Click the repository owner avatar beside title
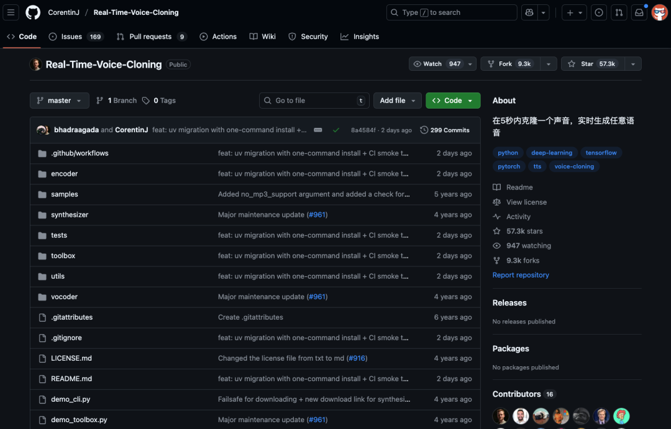This screenshot has height=429, width=671. (35, 64)
